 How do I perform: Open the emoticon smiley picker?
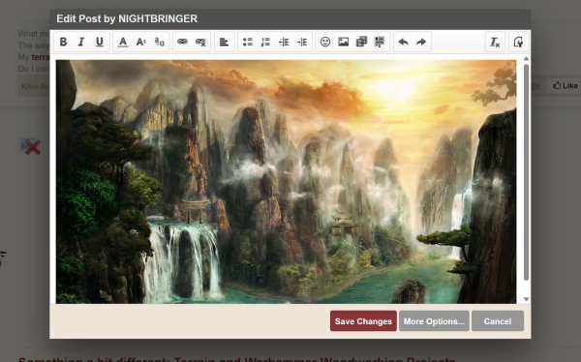[x=325, y=42]
